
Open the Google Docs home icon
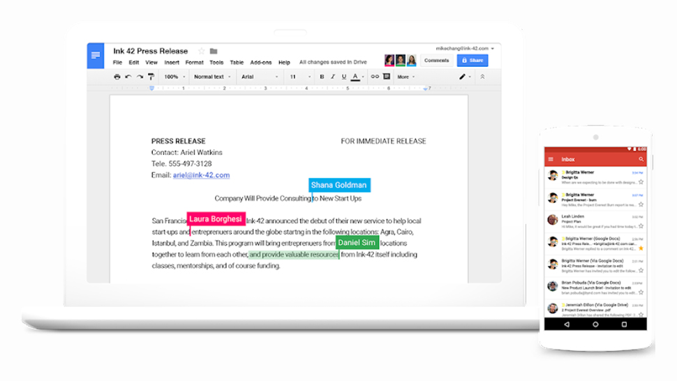pos(96,56)
